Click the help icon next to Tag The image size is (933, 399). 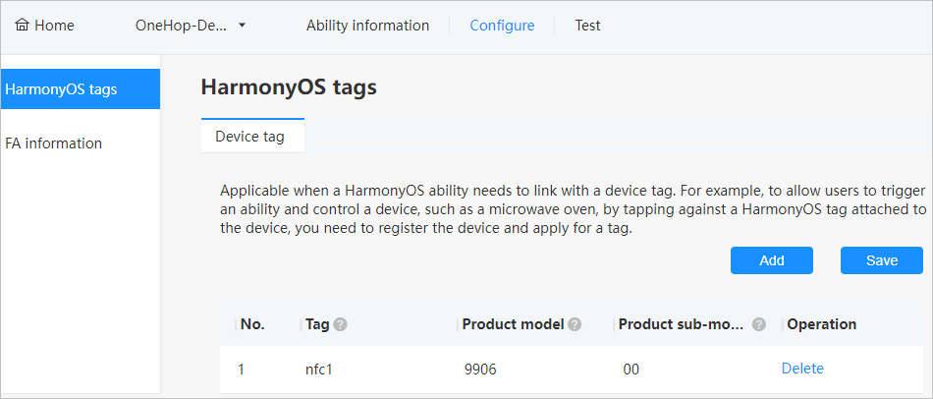(341, 324)
